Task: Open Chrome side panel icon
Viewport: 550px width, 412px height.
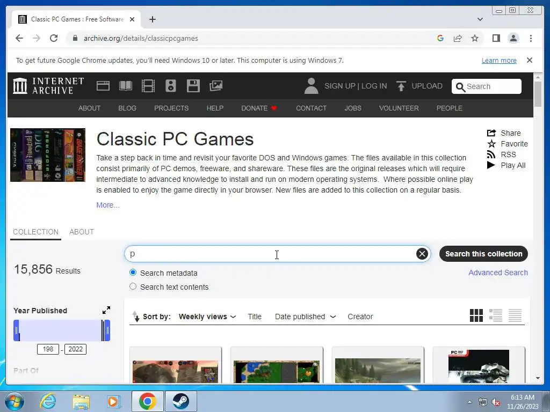Action: pyautogui.click(x=496, y=38)
